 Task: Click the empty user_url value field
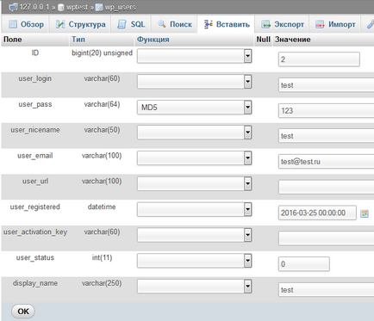[326, 187]
